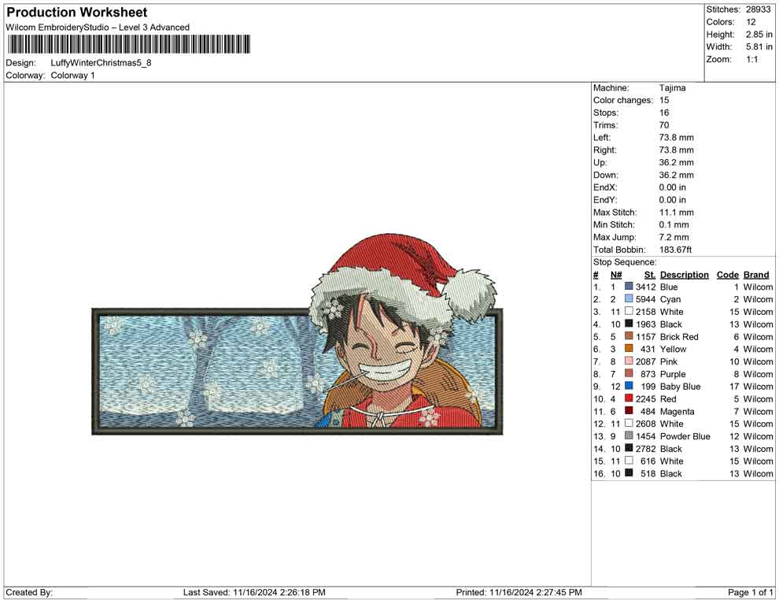Click the Magenta color swatch

coord(629,410)
